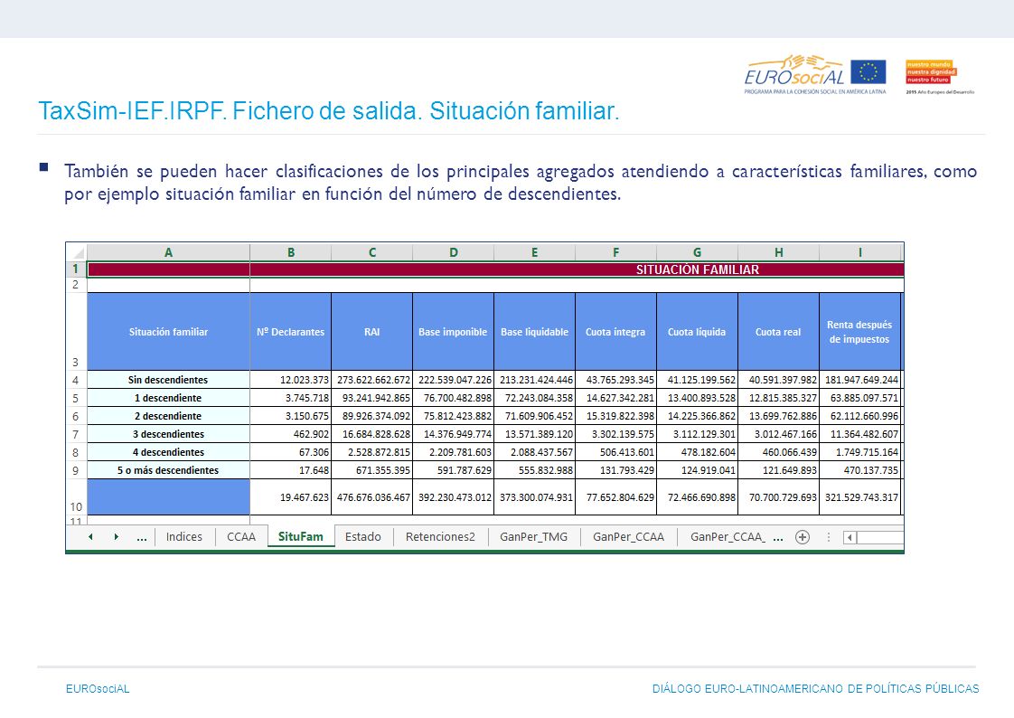Click cell with value 75.812.423.882
The image size is (1014, 718).
pos(454,416)
